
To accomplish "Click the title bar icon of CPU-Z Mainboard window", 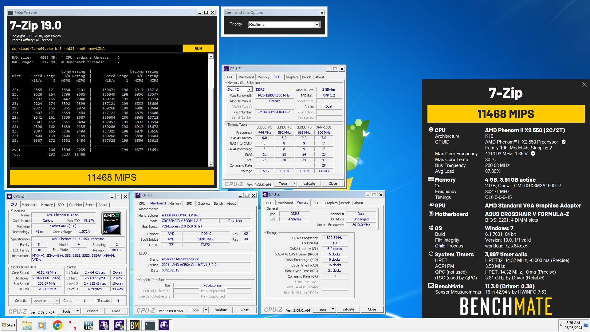I will coord(139,195).
